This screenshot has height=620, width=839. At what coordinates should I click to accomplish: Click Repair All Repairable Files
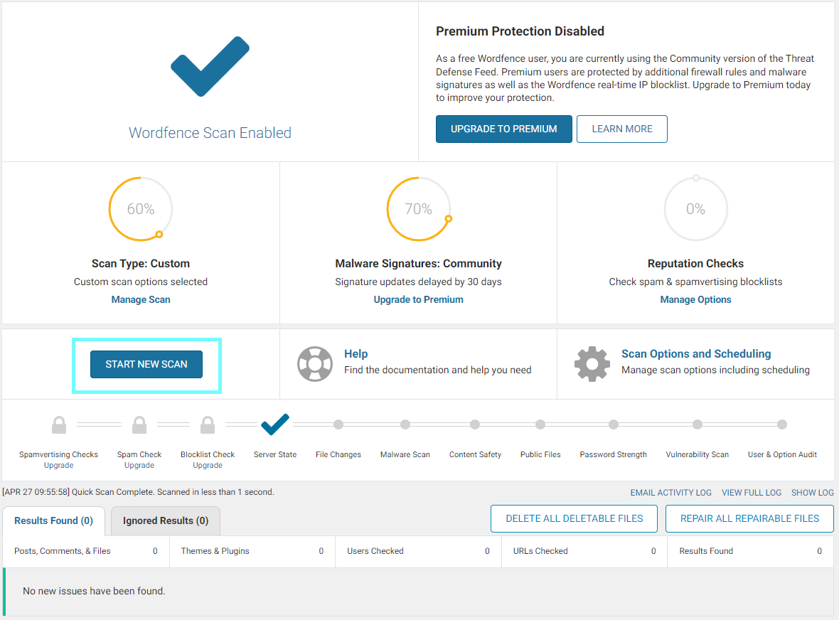[x=749, y=518]
